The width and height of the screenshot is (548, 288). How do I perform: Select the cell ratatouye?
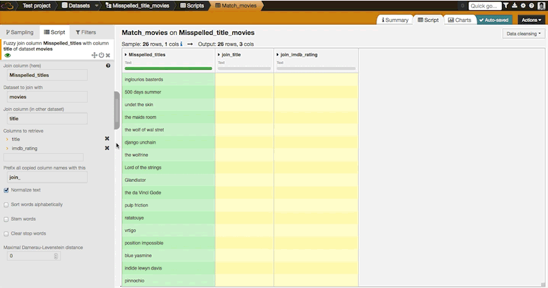click(x=169, y=218)
